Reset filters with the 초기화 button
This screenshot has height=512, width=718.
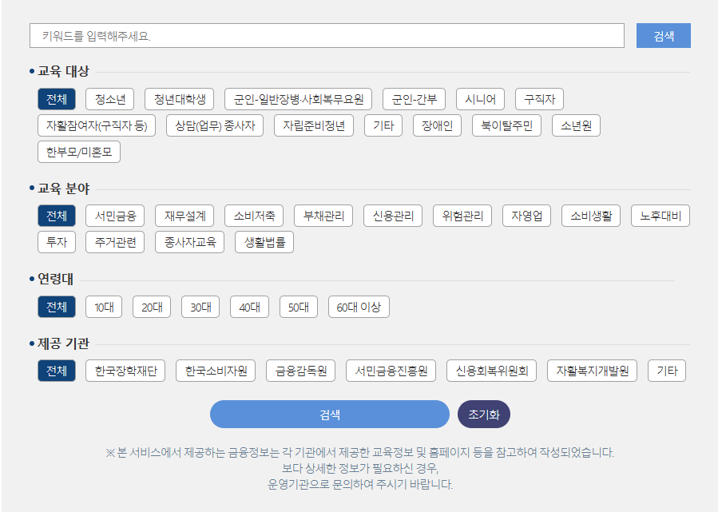(x=482, y=415)
